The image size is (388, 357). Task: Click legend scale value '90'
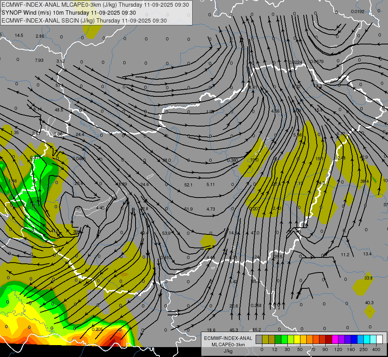tap(325, 349)
